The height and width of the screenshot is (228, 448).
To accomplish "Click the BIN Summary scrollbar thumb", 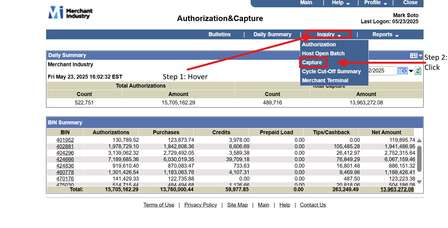I will 419,159.
